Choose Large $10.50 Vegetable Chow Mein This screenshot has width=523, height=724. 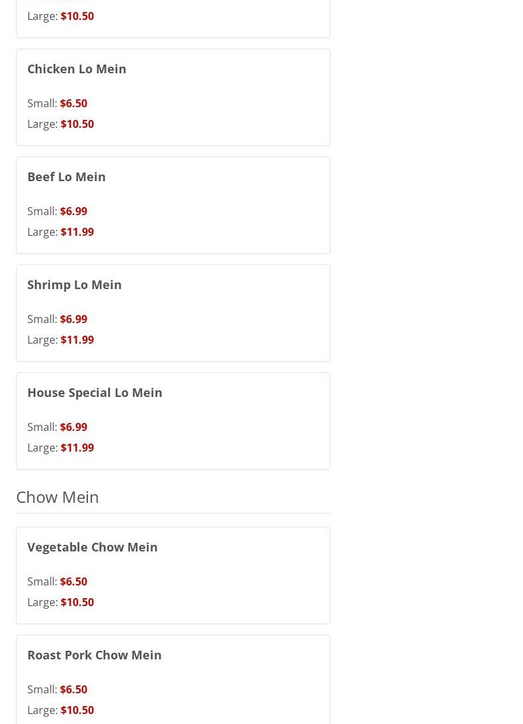point(61,603)
